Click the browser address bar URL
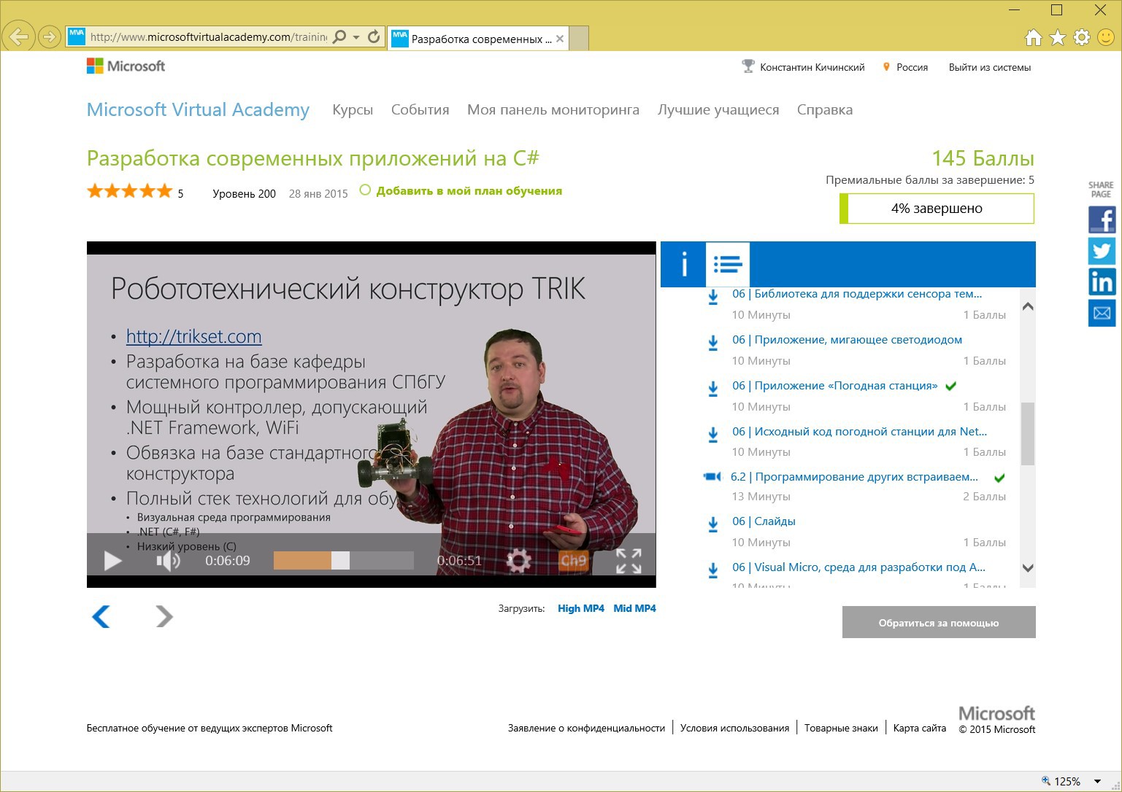The height and width of the screenshot is (792, 1122). pyautogui.click(x=208, y=36)
